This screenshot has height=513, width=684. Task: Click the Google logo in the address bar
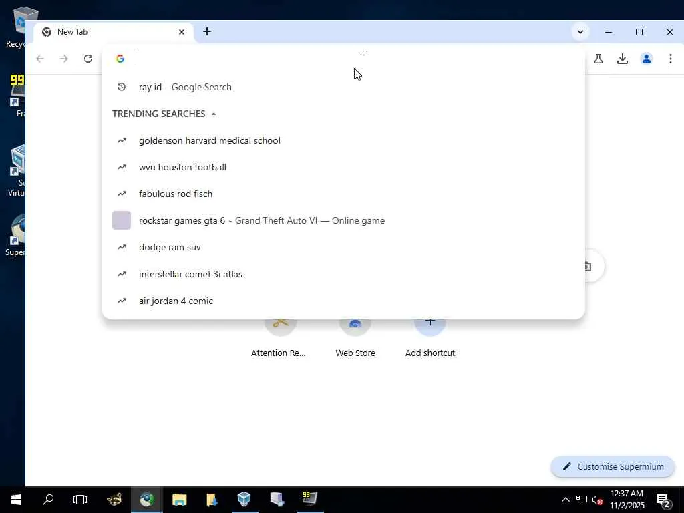pos(120,59)
